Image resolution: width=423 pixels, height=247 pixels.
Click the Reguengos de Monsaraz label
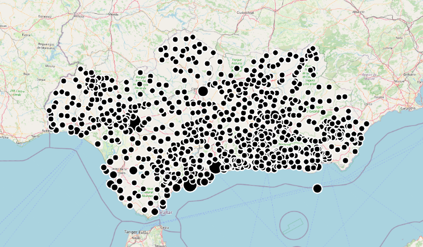(x=46, y=46)
